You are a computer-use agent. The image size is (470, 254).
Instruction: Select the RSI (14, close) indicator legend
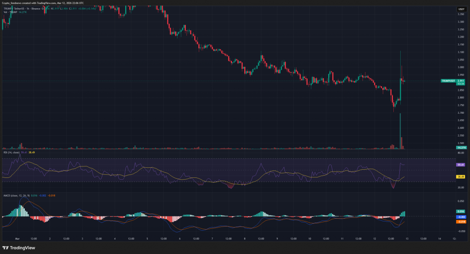coord(11,153)
